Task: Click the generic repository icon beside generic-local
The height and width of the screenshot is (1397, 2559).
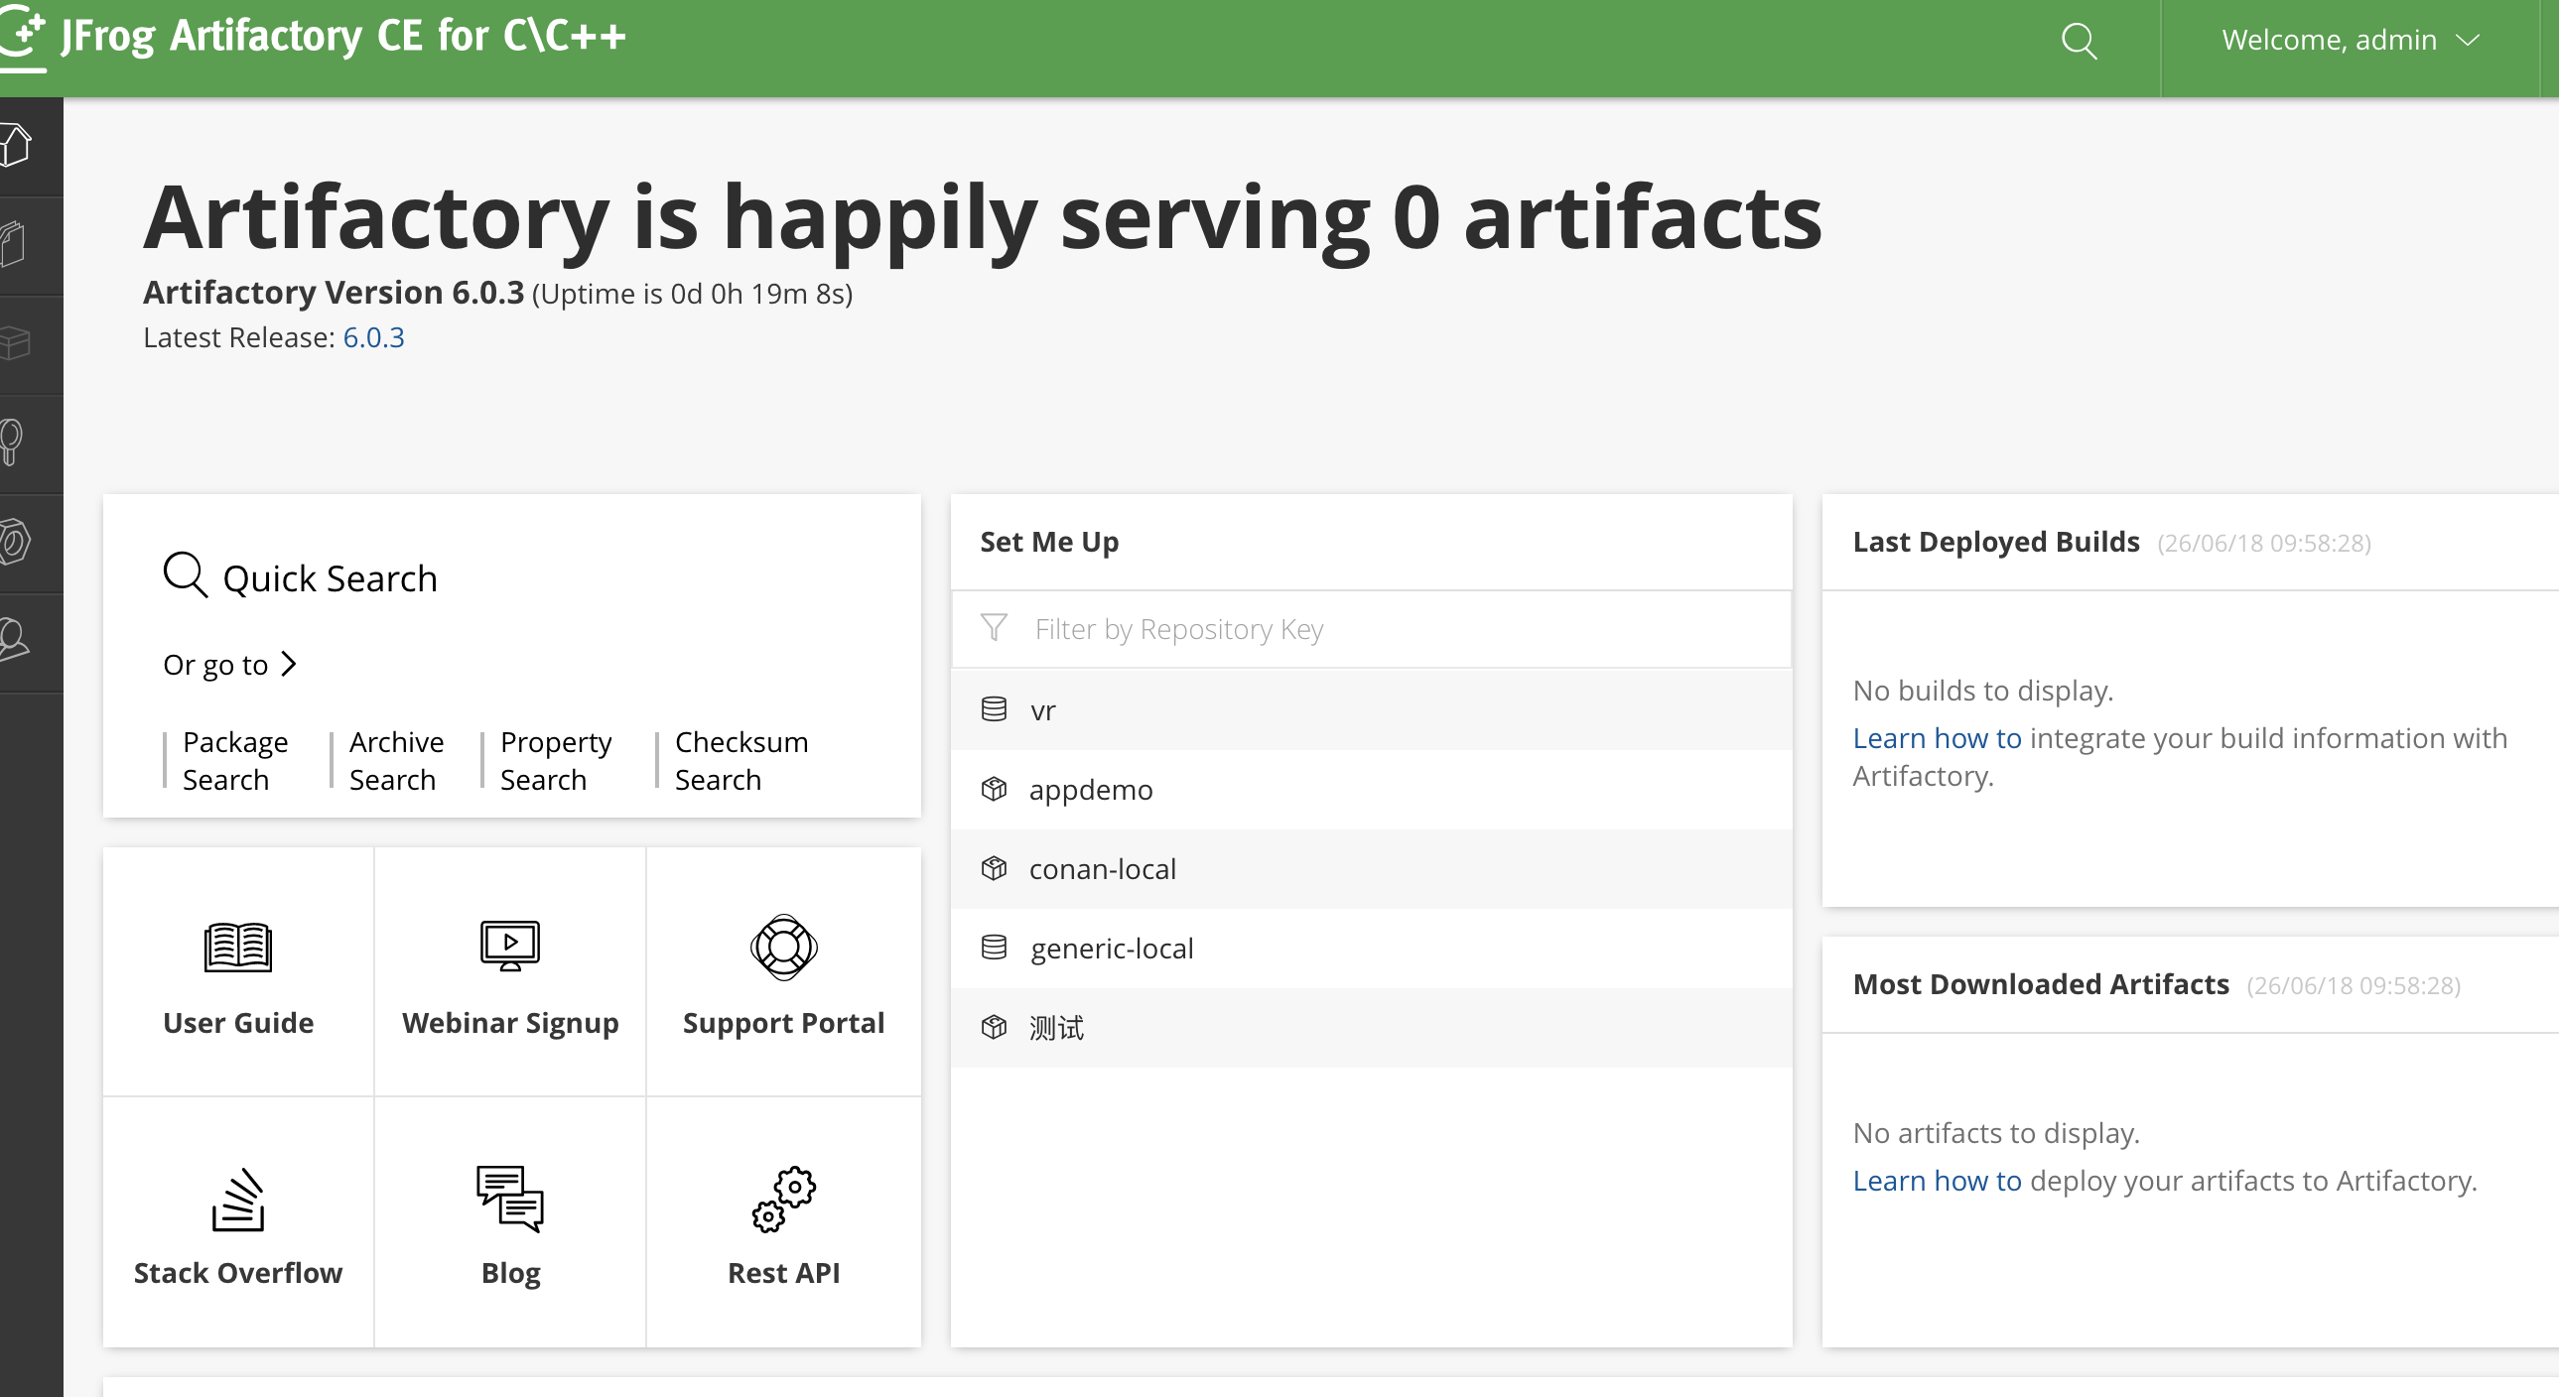Action: coord(995,948)
